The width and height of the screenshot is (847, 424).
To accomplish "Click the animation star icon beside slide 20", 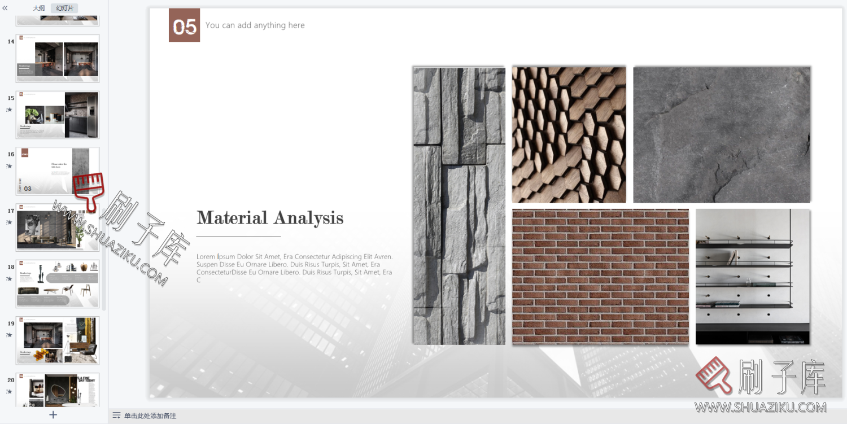I will (x=9, y=391).
